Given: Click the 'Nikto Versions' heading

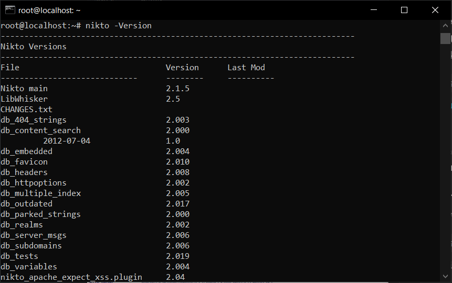Looking at the screenshot, I should point(34,47).
